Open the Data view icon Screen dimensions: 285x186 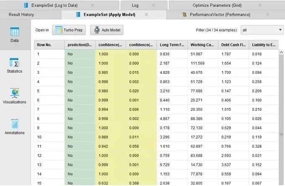(x=15, y=31)
